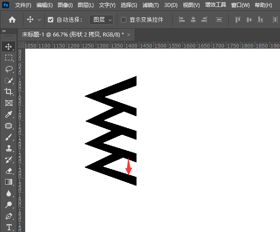Open the 图像(I) menu
The width and height of the screenshot is (280, 232).
pos(65,5)
